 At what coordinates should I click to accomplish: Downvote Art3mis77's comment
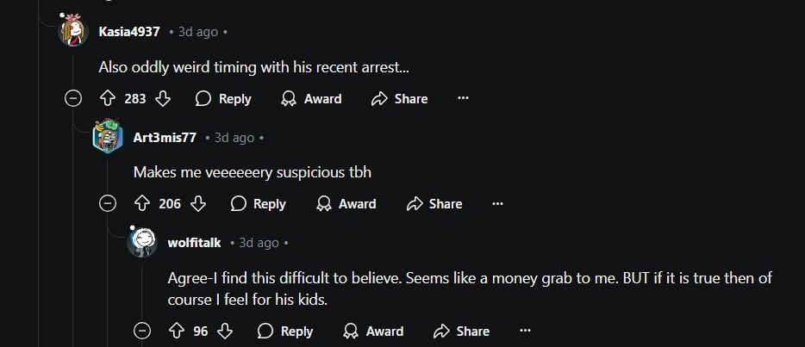(x=198, y=204)
